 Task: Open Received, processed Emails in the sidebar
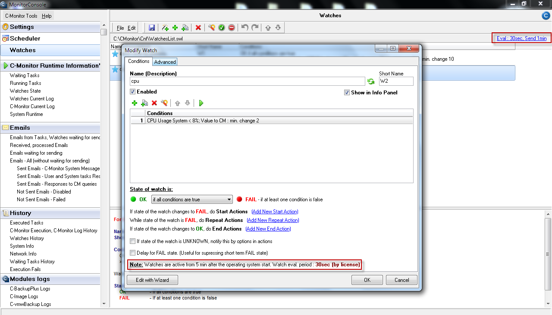point(39,145)
